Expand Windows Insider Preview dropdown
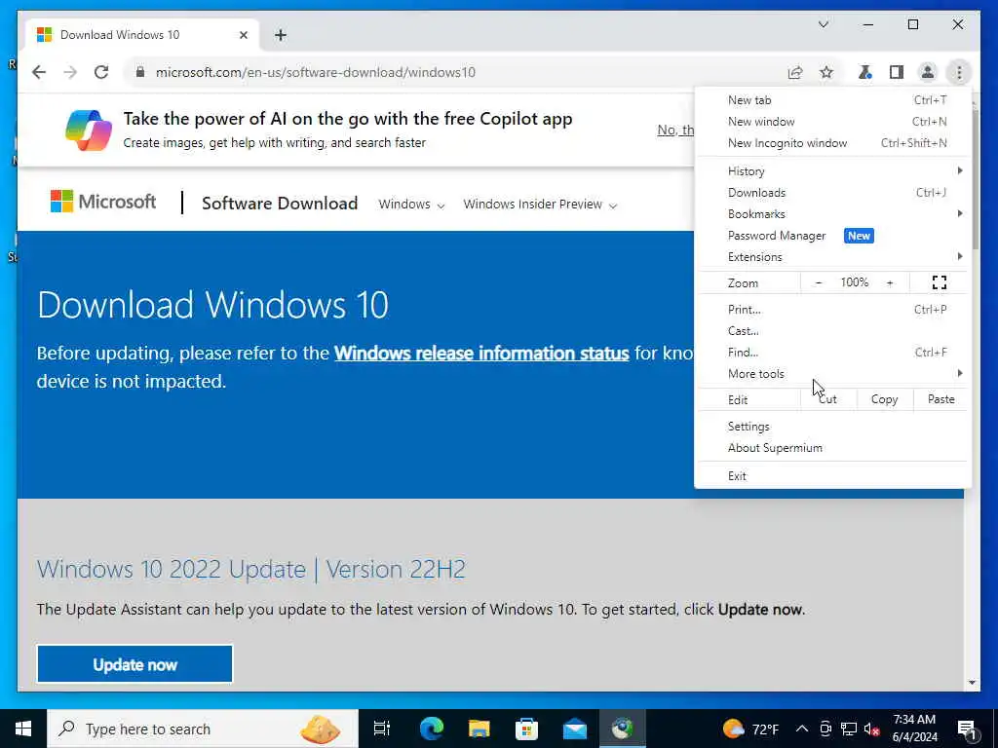Image resolution: width=998 pixels, height=748 pixels. pos(540,205)
